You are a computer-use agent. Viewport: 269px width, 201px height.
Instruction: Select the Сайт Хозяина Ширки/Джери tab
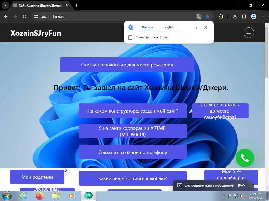point(40,5)
